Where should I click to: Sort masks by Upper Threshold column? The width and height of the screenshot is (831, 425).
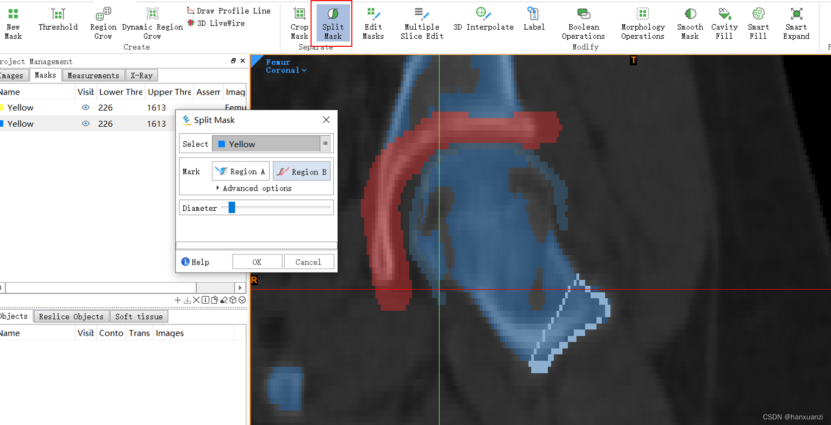click(x=169, y=92)
